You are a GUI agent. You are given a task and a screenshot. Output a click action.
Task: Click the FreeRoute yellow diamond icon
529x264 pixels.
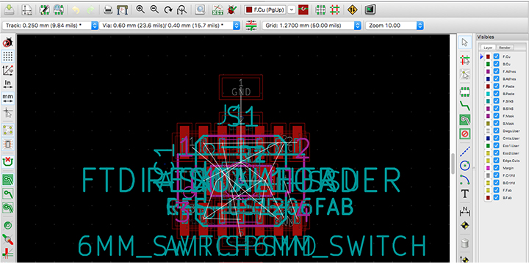[x=353, y=10]
